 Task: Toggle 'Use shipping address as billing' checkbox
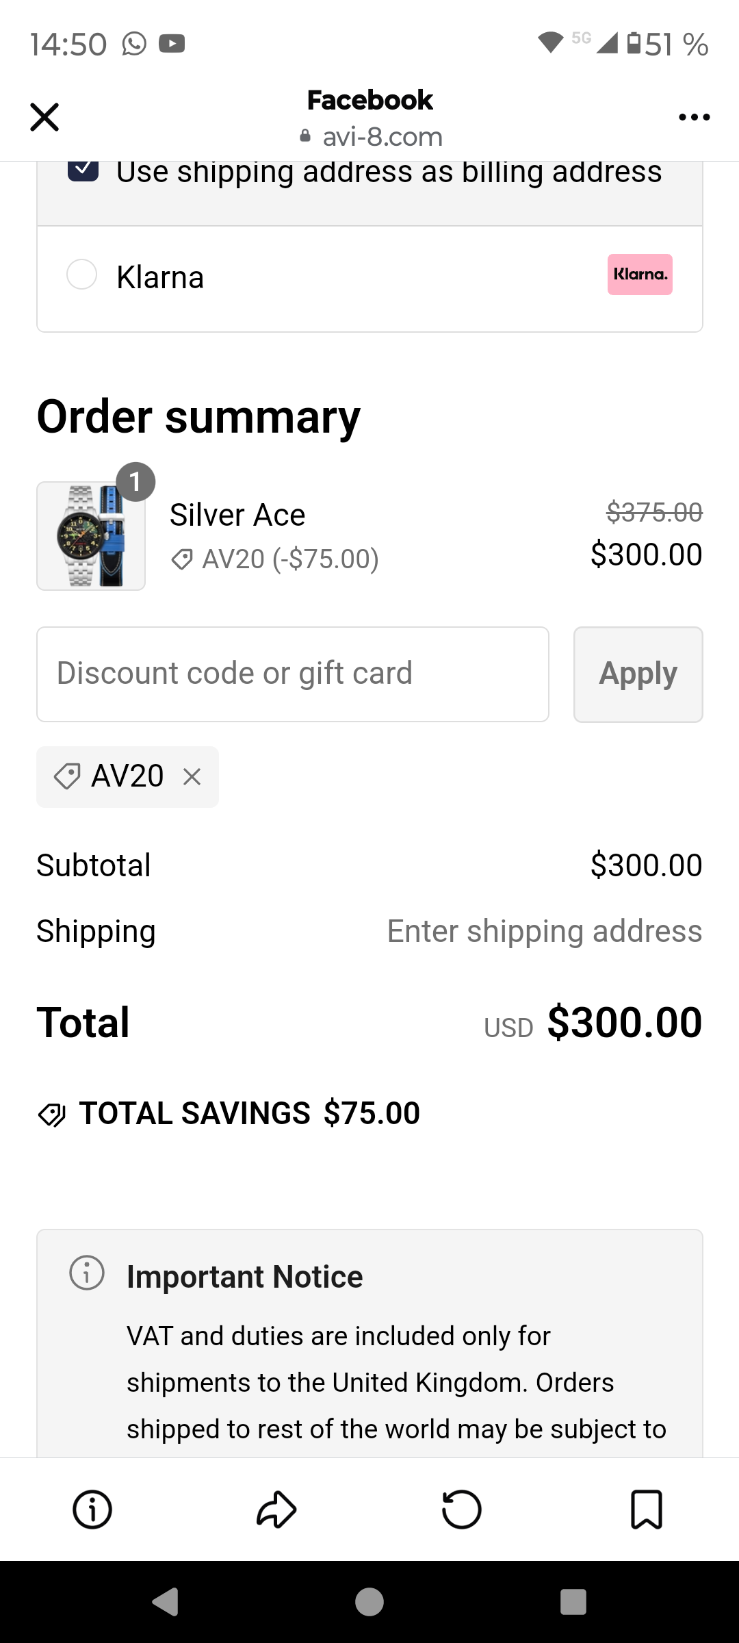pyautogui.click(x=83, y=169)
